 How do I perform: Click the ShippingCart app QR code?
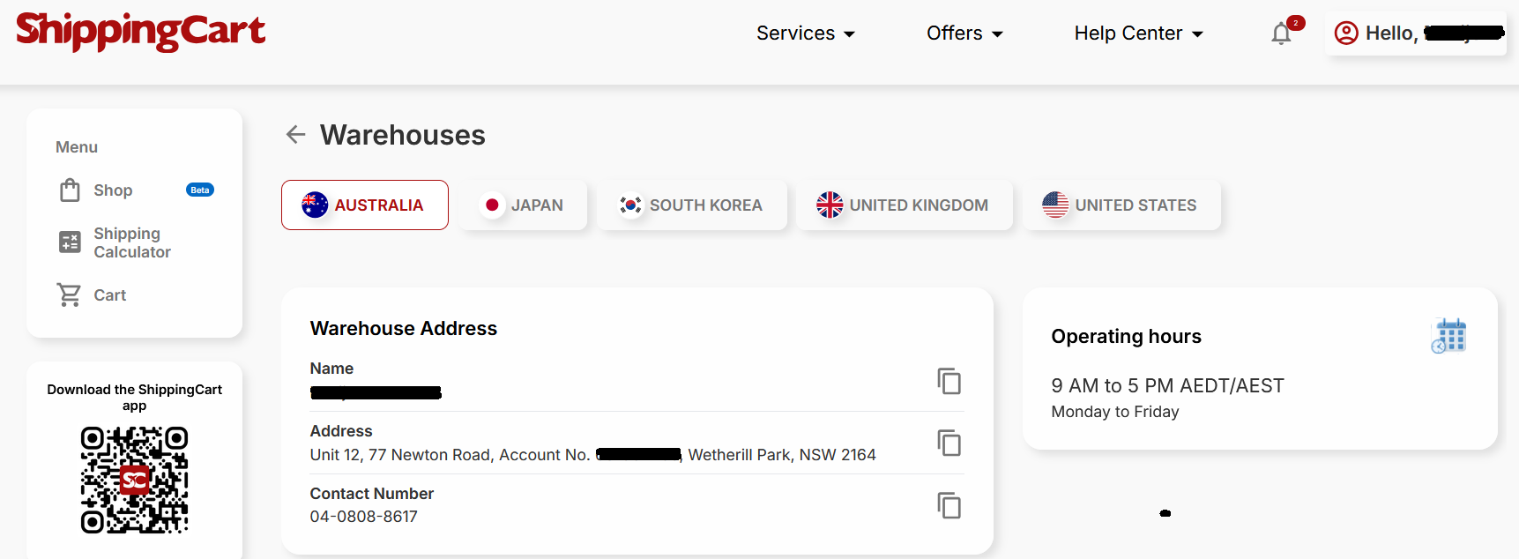[134, 481]
